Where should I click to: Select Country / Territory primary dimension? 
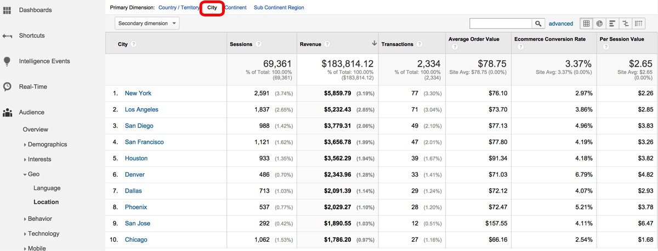pyautogui.click(x=179, y=8)
